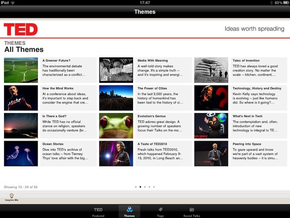Switch to the Tags tab
Image resolution: width=290 pixels, height=218 pixels.
[x=159, y=211]
